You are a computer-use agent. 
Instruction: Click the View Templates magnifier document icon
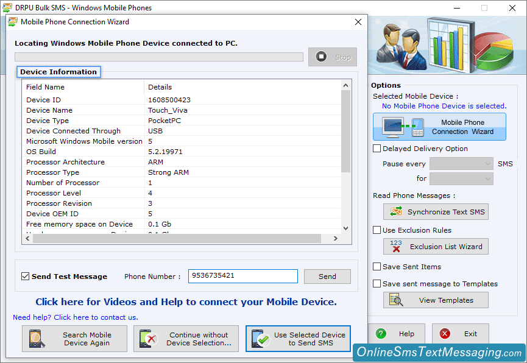point(396,300)
